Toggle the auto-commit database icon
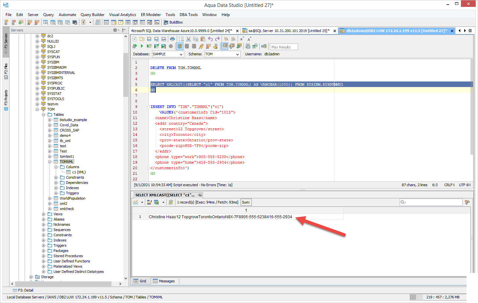Screen dimensions: 478x303 [180, 46]
